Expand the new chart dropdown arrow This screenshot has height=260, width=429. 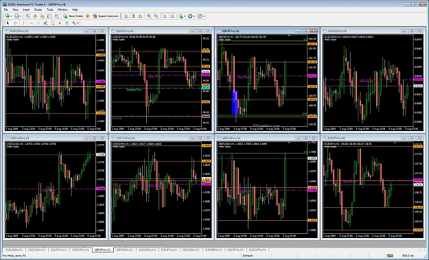pyautogui.click(x=11, y=16)
